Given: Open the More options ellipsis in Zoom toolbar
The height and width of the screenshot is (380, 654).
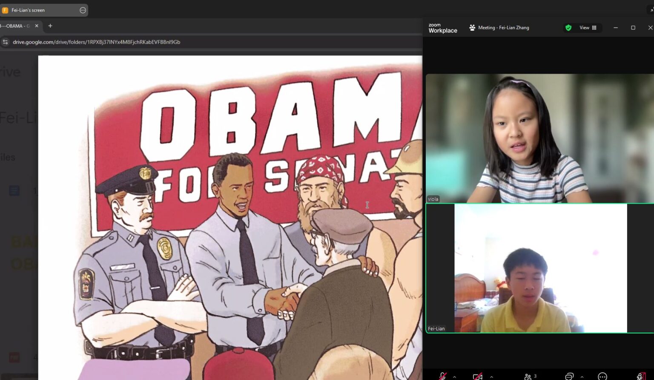Looking at the screenshot, I should click(602, 377).
